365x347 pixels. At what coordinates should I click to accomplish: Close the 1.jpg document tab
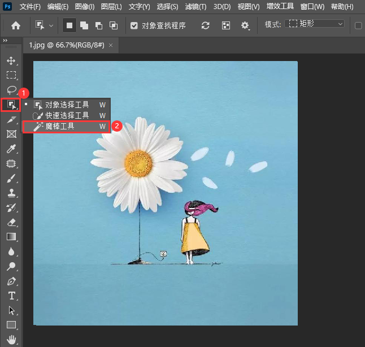point(111,45)
